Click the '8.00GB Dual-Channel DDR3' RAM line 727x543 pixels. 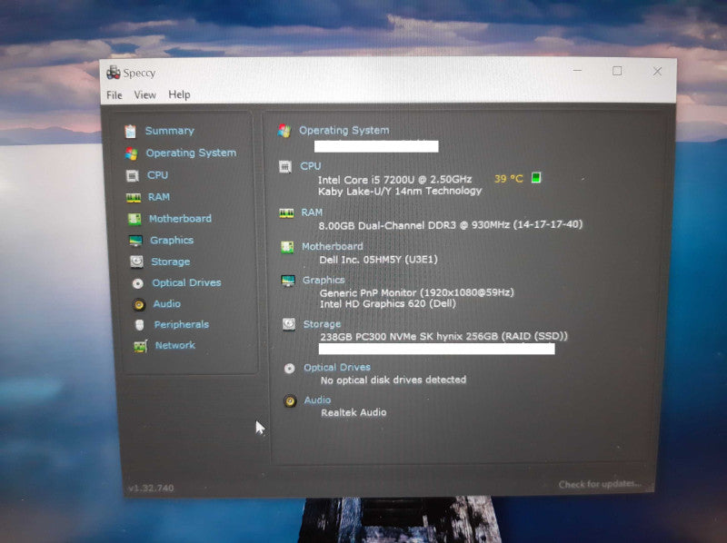450,225
